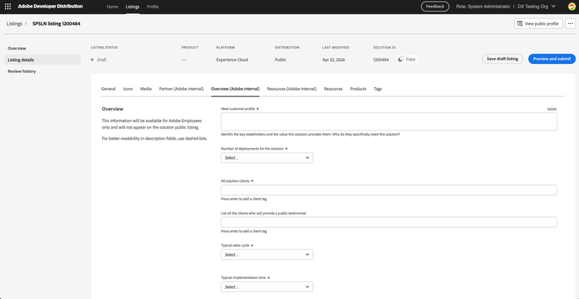Click the Public distribution value
This screenshot has width=579, height=299.
tap(280, 60)
